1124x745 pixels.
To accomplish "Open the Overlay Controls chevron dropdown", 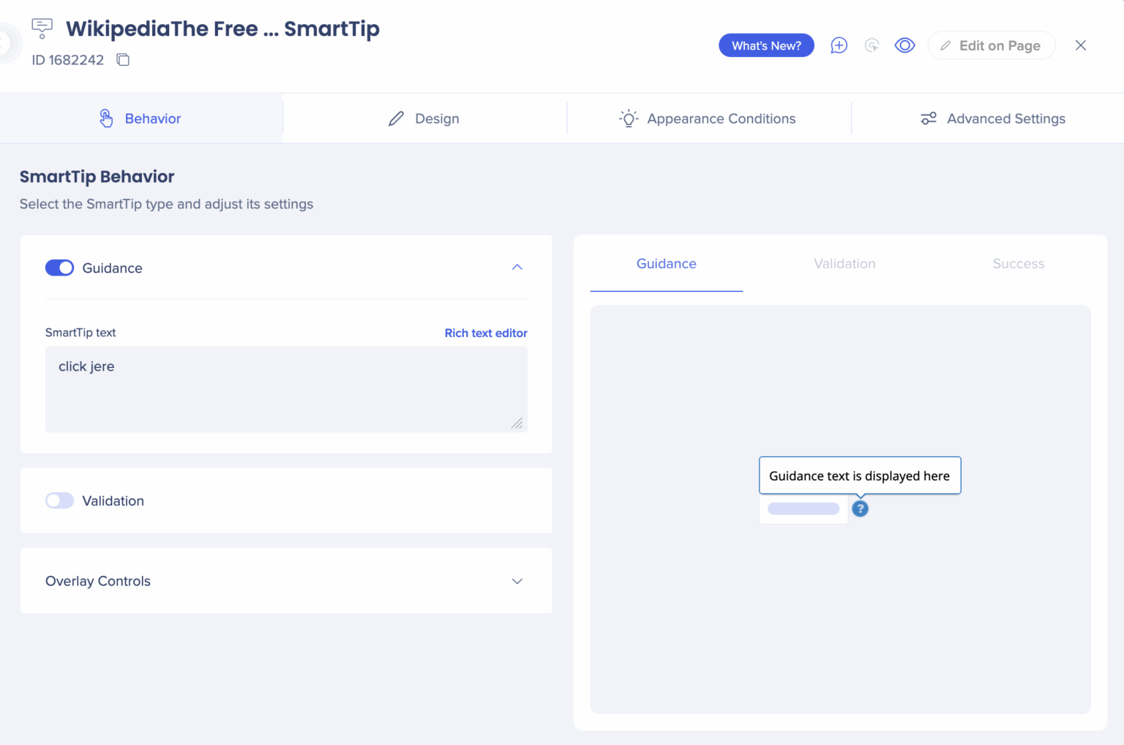I will (517, 581).
